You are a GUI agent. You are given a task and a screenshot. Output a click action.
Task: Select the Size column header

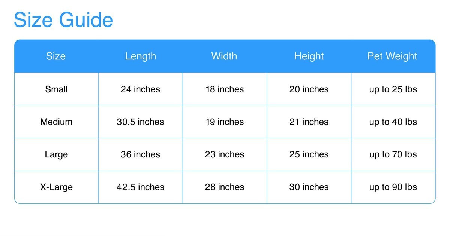coord(56,56)
